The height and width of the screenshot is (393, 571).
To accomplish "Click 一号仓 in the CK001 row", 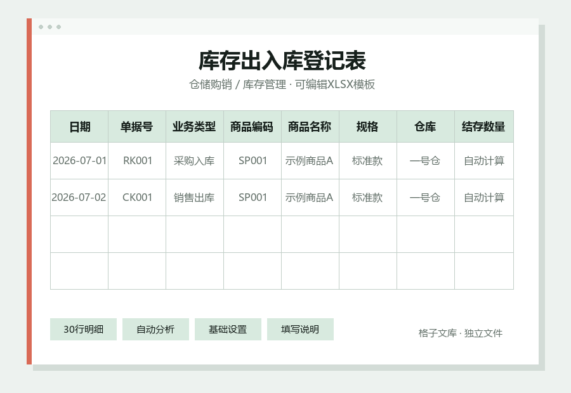I will pyautogui.click(x=426, y=198).
